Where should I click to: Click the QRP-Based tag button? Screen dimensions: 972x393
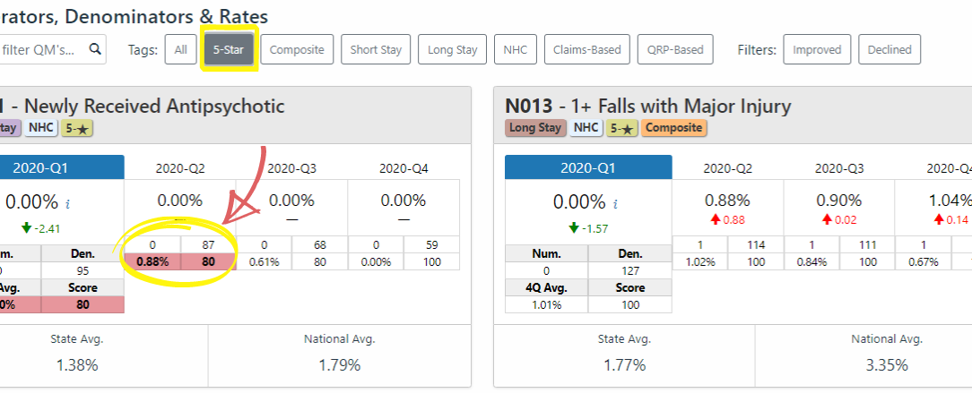click(675, 50)
